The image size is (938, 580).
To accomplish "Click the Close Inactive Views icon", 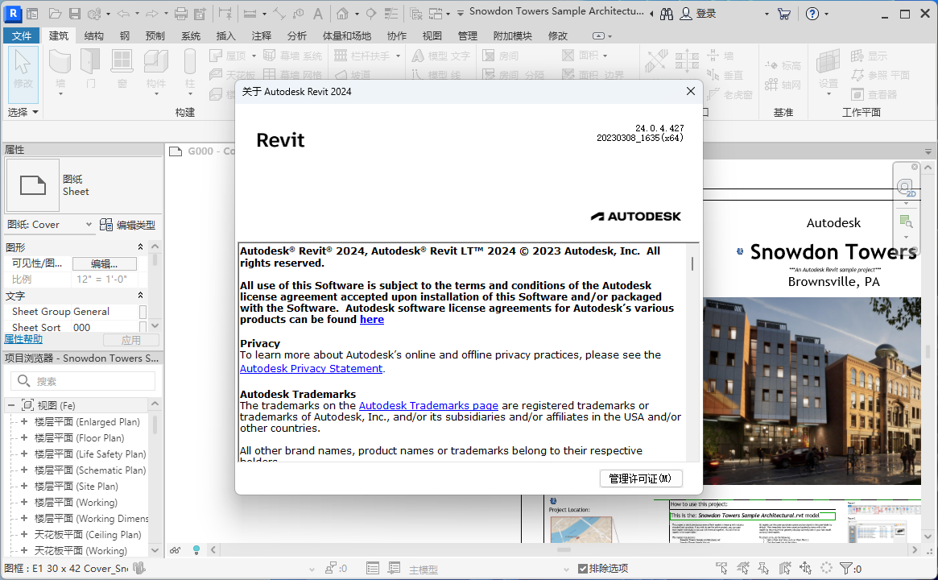I will [416, 13].
